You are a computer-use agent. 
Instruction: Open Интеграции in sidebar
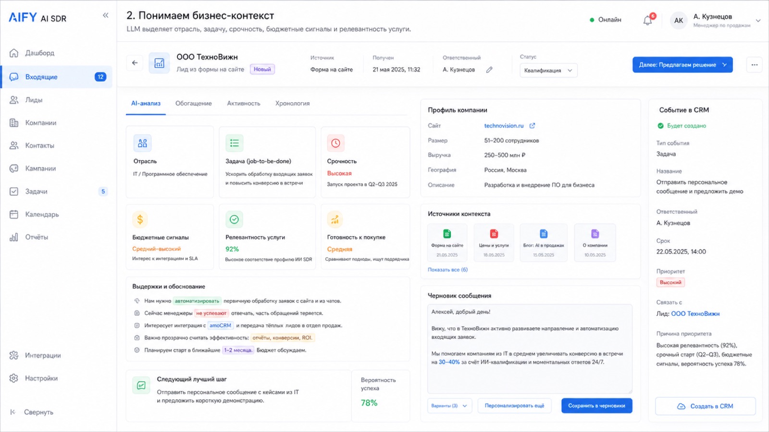pyautogui.click(x=57, y=355)
